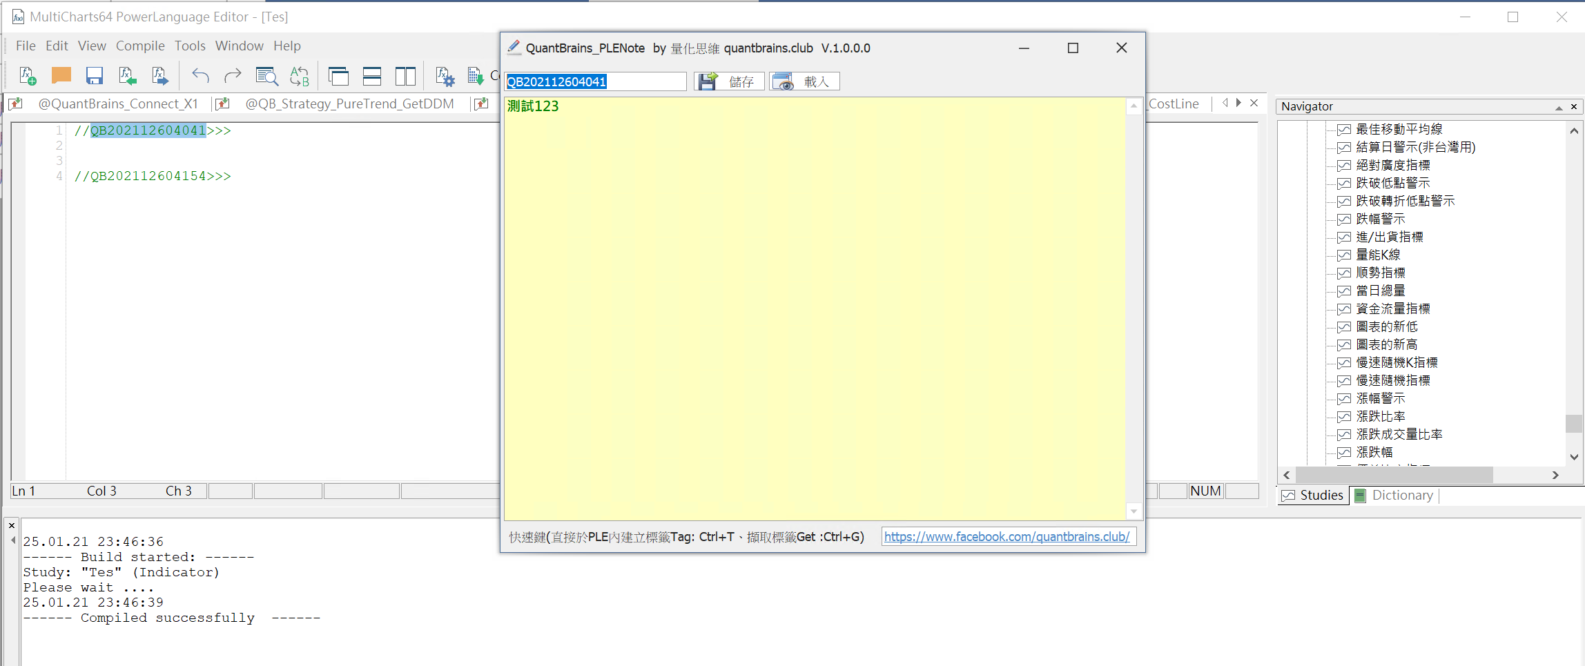
Task: Click the 儲存 save button in PLENote
Action: 729,81
